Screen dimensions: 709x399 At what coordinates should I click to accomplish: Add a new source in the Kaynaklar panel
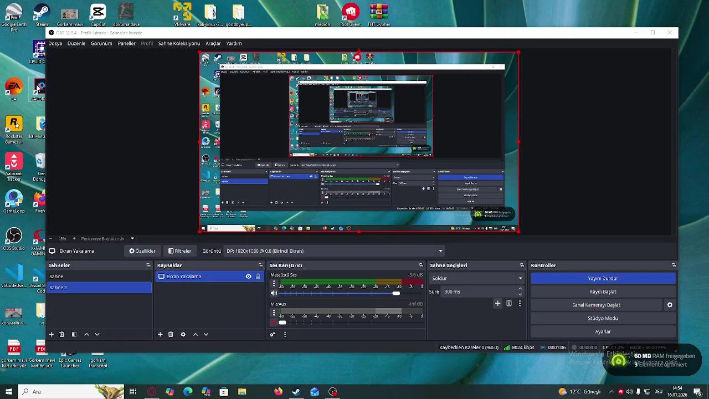coord(160,334)
